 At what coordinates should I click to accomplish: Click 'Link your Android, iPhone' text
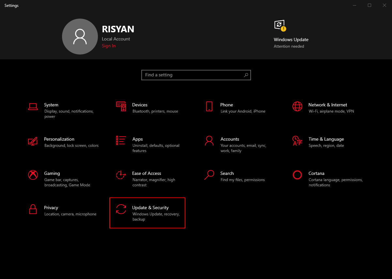point(243,111)
